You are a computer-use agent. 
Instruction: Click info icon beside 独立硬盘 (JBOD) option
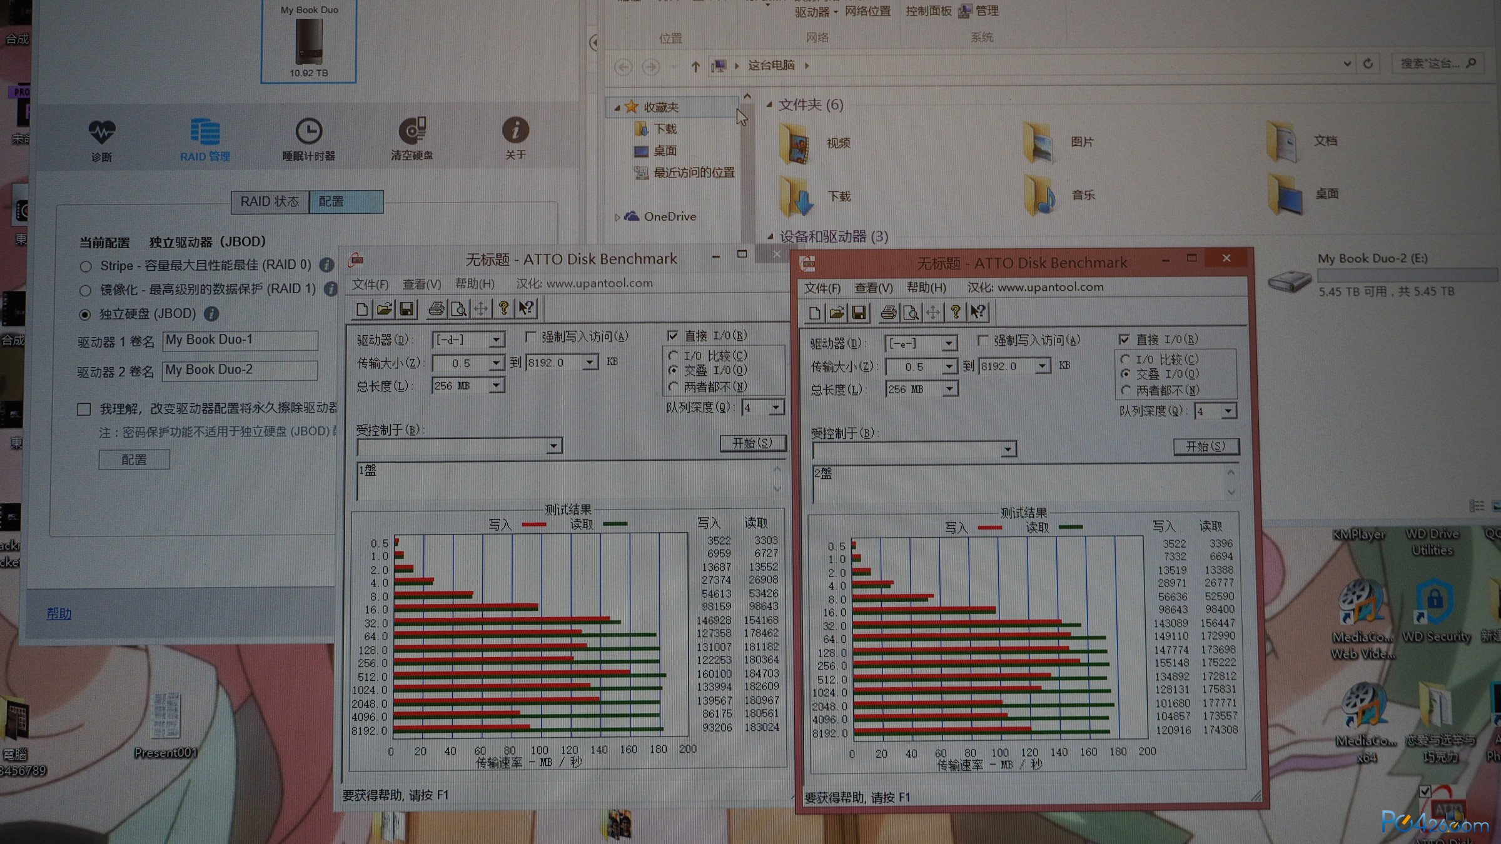pos(211,314)
